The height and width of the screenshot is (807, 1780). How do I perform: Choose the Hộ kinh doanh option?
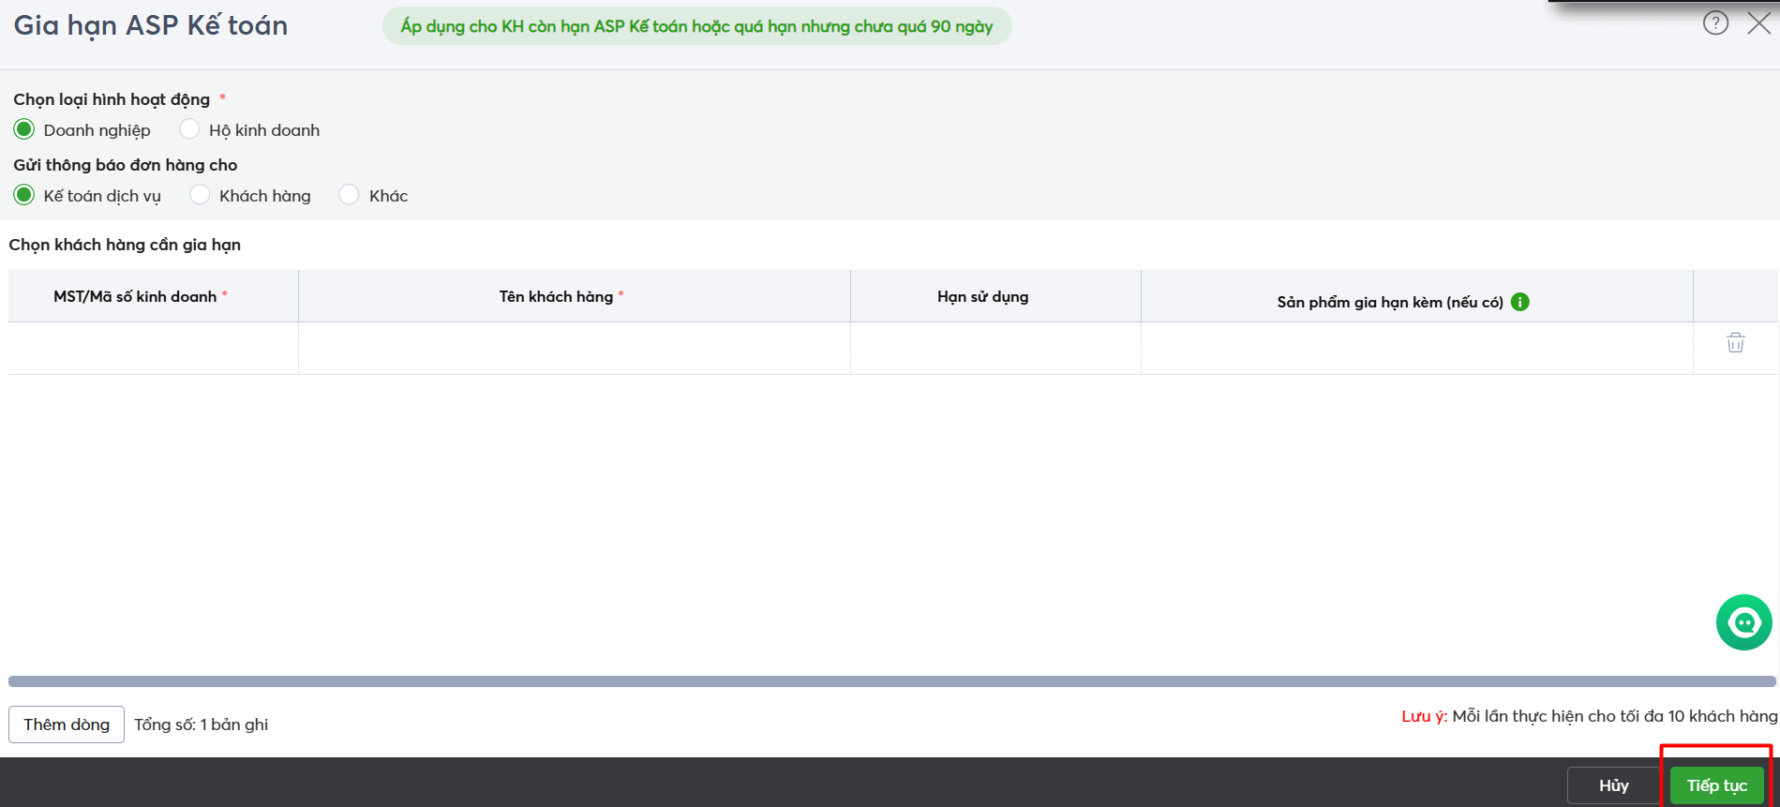(190, 129)
